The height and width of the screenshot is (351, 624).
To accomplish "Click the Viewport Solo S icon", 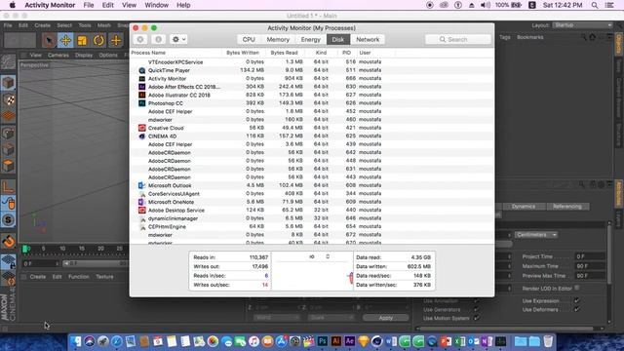I will point(8,220).
